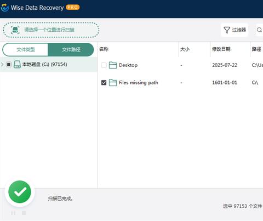263x221 pixels.
Task: Click the date 2025-07-22
Action: 225,65
